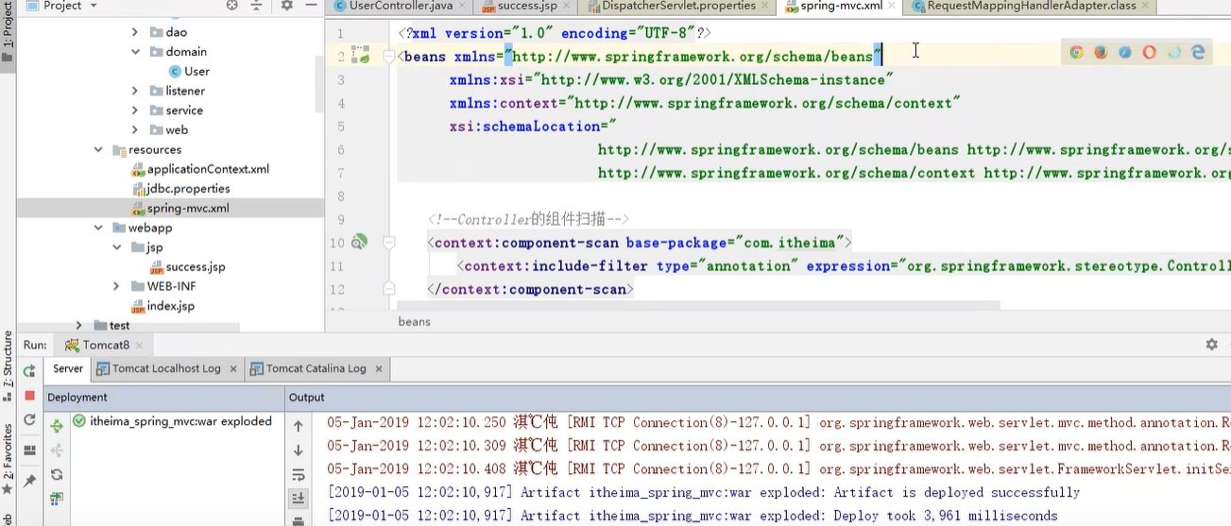Open in Safari browser icon

1125,53
